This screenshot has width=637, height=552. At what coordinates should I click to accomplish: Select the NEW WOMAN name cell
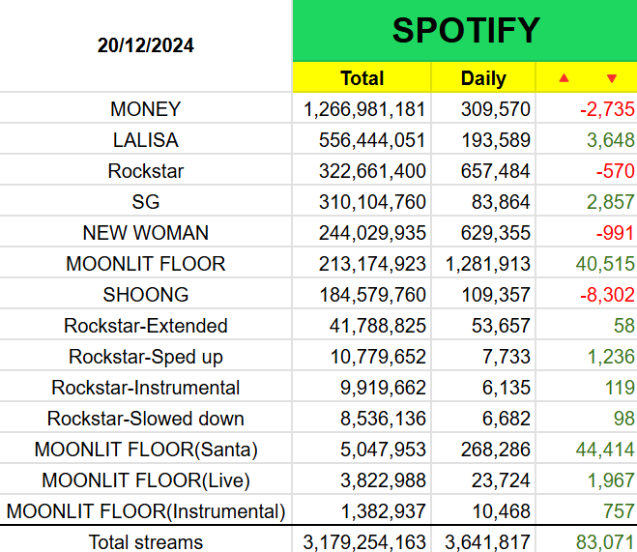[145, 233]
